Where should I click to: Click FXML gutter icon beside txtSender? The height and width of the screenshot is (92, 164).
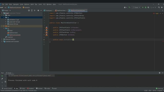pos(47,28)
